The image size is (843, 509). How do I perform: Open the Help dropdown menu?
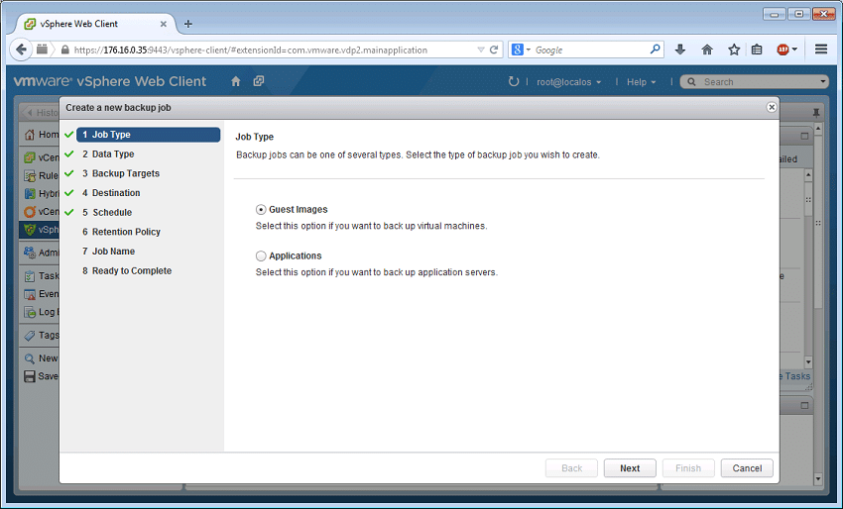[x=642, y=82]
